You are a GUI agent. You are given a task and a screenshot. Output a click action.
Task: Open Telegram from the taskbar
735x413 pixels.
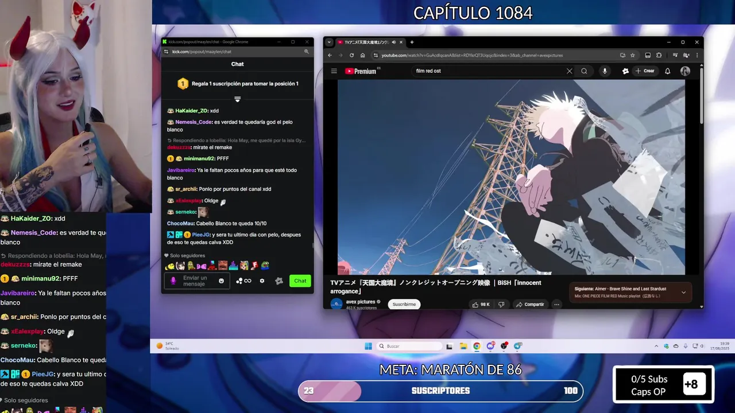click(x=518, y=346)
